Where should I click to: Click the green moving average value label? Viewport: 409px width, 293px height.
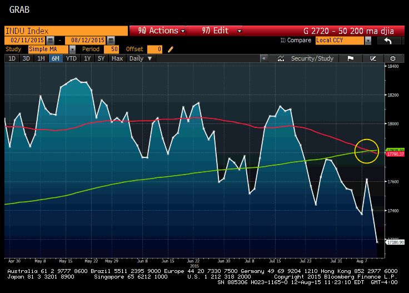pos(395,150)
